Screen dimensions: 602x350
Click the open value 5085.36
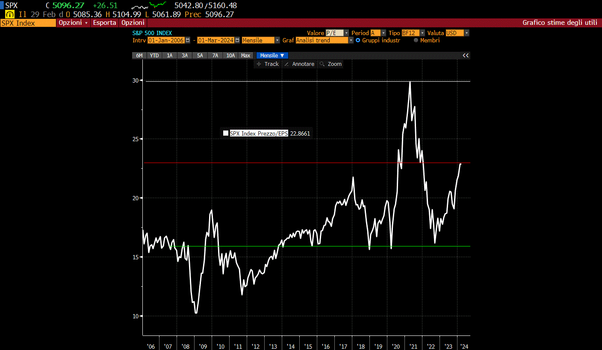click(87, 14)
